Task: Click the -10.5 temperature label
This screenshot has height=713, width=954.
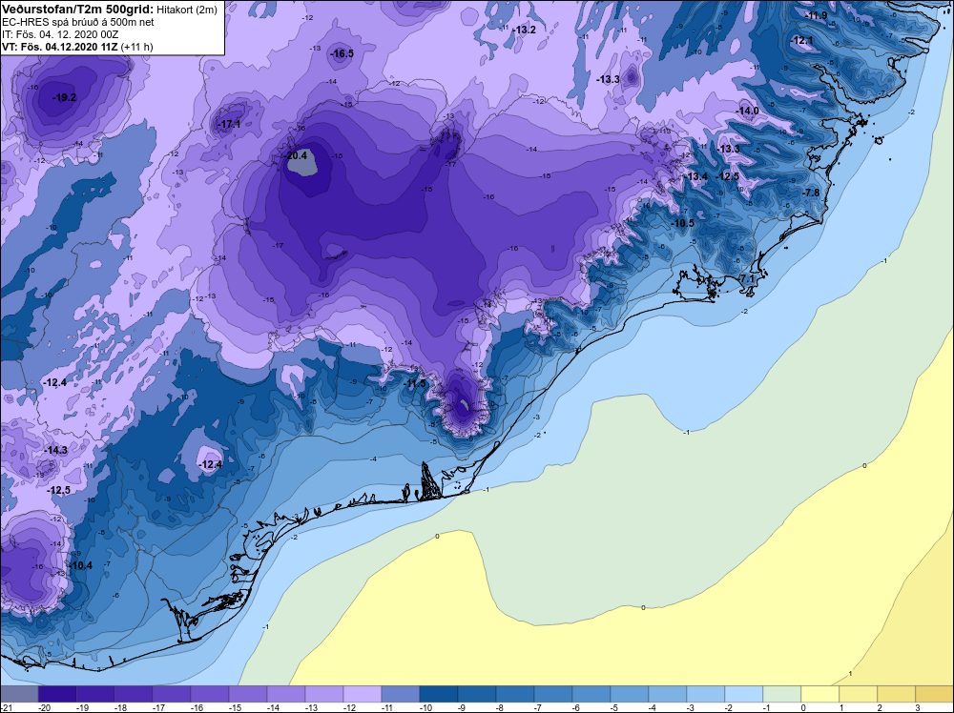Action: pos(683,223)
